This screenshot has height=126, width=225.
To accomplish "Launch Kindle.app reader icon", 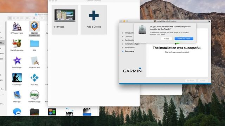I will [17, 78].
